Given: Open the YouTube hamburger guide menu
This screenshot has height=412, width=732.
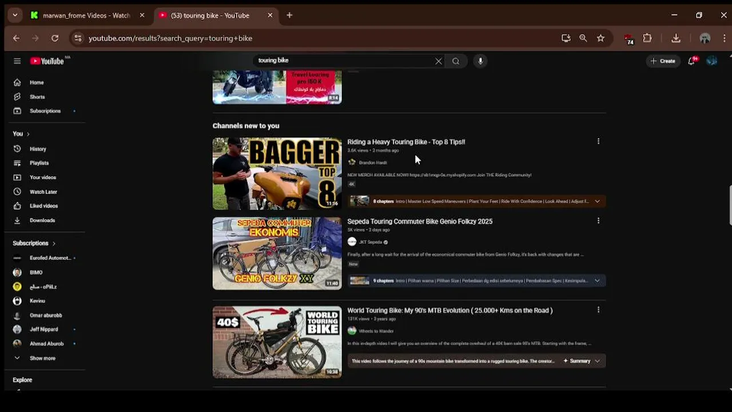Looking at the screenshot, I should pyautogui.click(x=17, y=61).
